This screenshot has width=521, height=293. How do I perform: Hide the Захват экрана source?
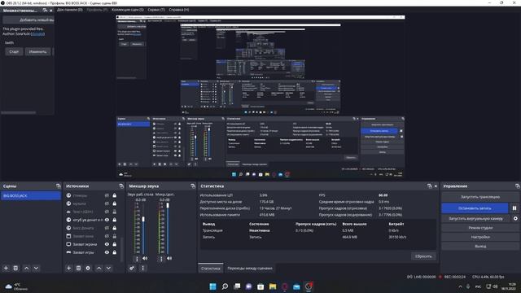(107, 244)
